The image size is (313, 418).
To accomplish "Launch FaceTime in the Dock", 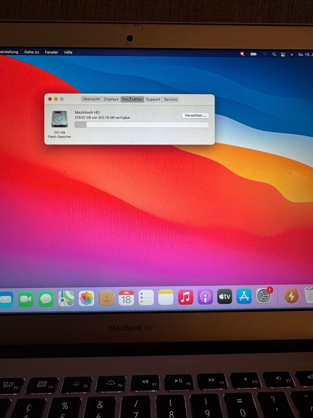I will click(26, 299).
